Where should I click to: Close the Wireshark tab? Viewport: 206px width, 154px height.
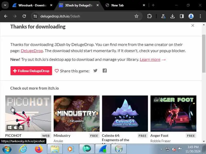51,5
